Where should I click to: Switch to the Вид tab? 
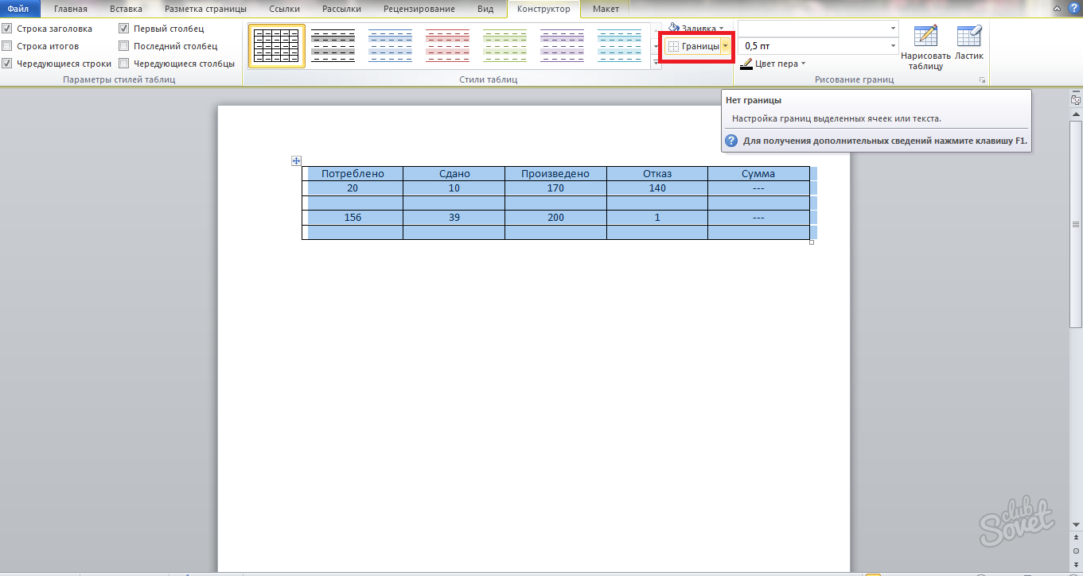[485, 9]
